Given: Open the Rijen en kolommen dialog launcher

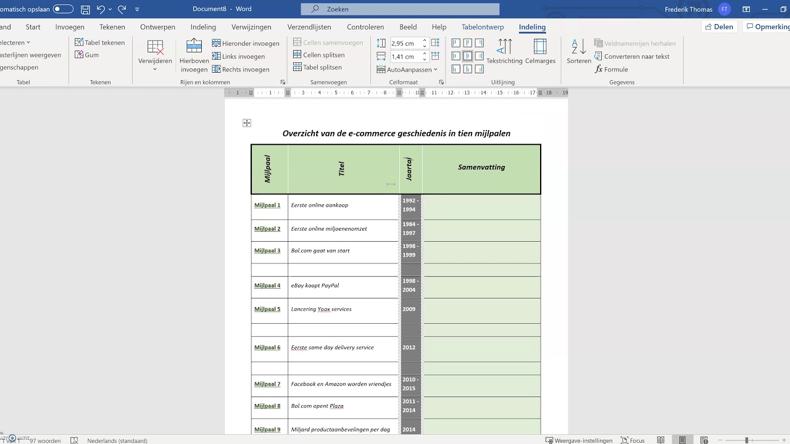Looking at the screenshot, I should pos(283,82).
